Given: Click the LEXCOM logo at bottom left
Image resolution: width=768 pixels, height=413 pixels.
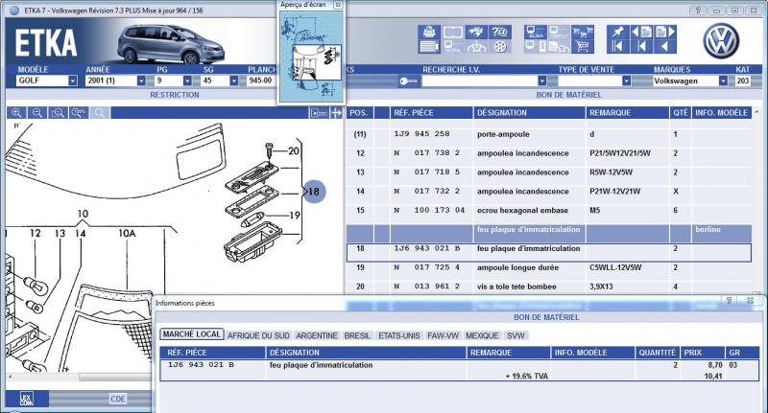Looking at the screenshot, I should coord(27,399).
